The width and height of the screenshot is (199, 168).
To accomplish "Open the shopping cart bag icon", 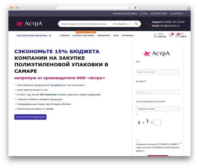I will pos(177,35).
